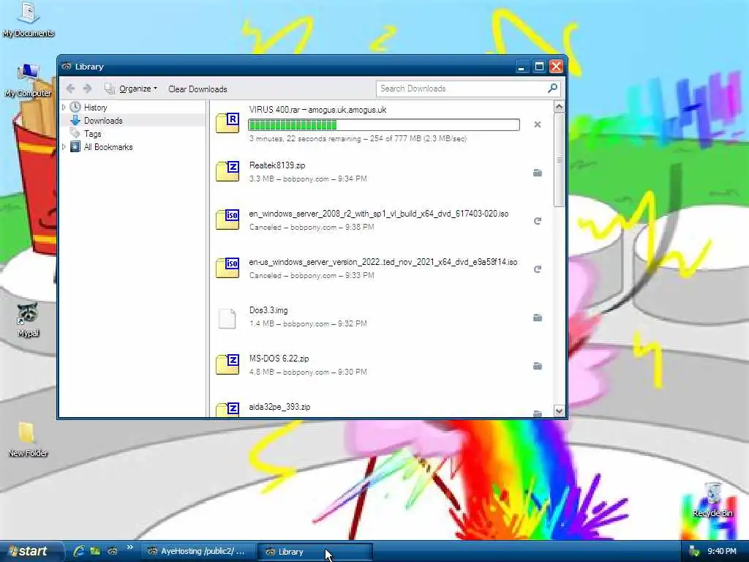Select Downloads in the sidebar
This screenshot has width=749, height=562.
[103, 121]
